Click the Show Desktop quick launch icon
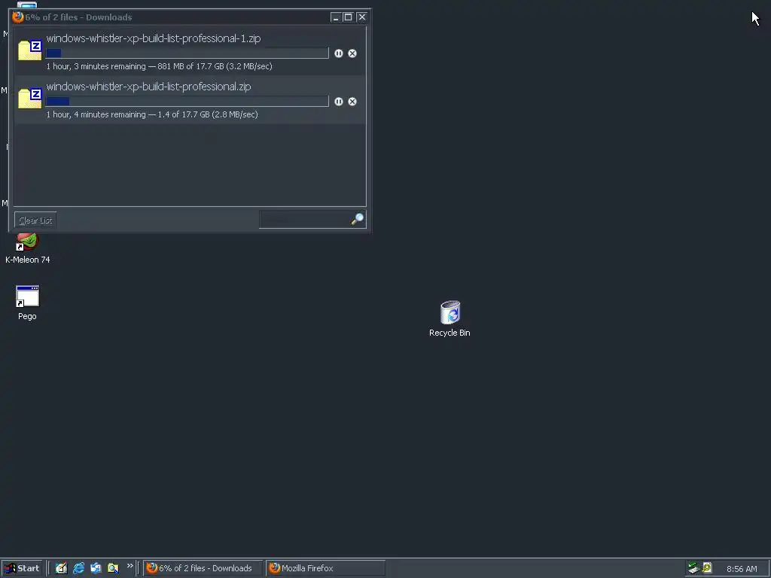 (x=61, y=568)
